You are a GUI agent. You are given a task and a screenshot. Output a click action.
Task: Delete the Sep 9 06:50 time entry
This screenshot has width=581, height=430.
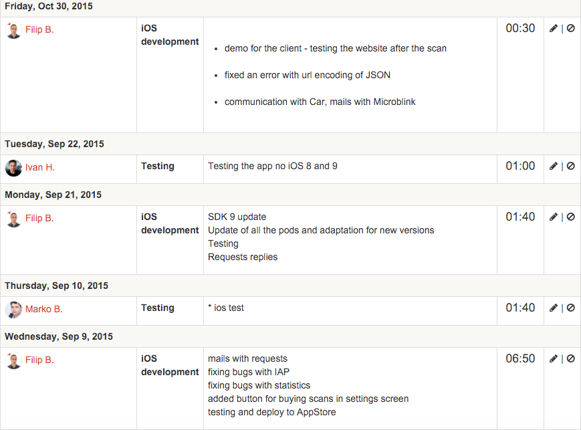click(571, 359)
